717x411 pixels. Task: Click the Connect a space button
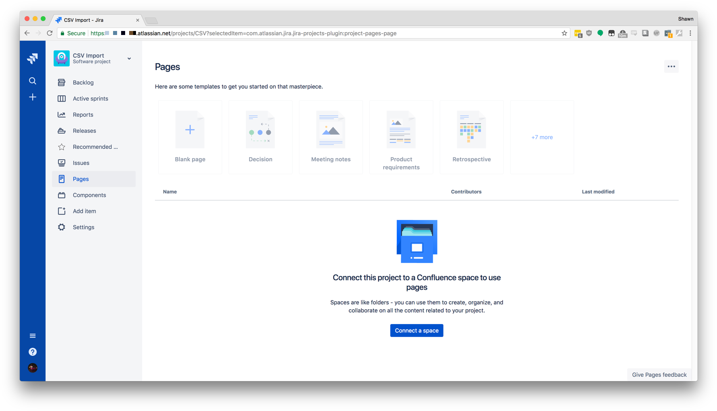coord(416,331)
